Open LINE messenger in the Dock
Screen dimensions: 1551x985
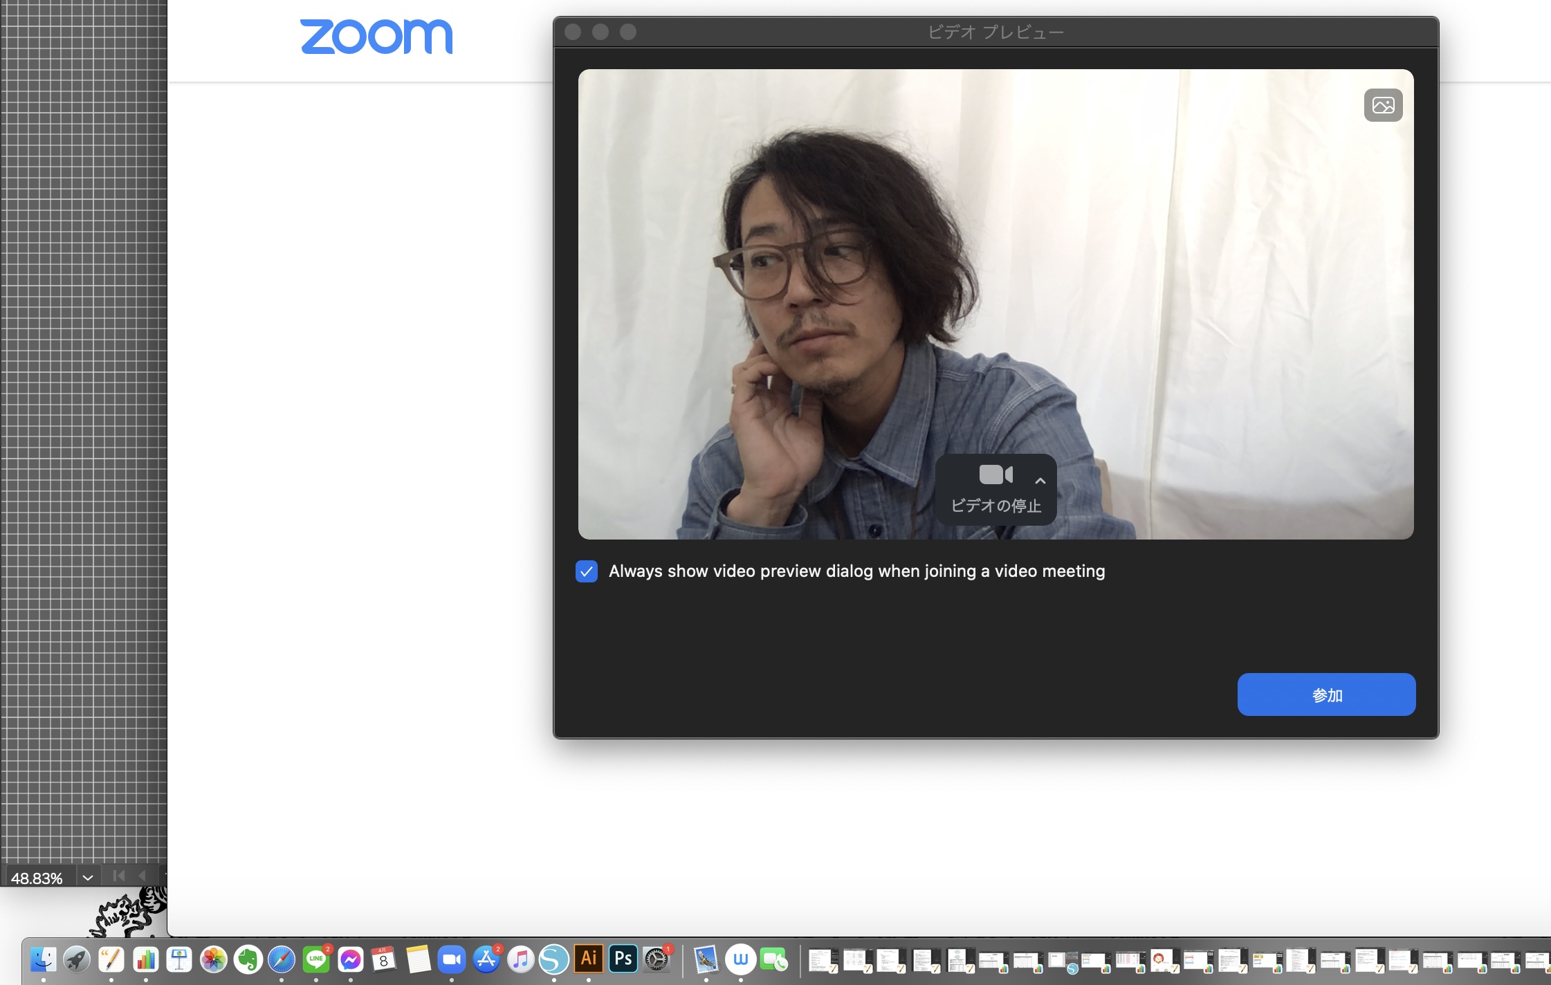[x=316, y=959]
